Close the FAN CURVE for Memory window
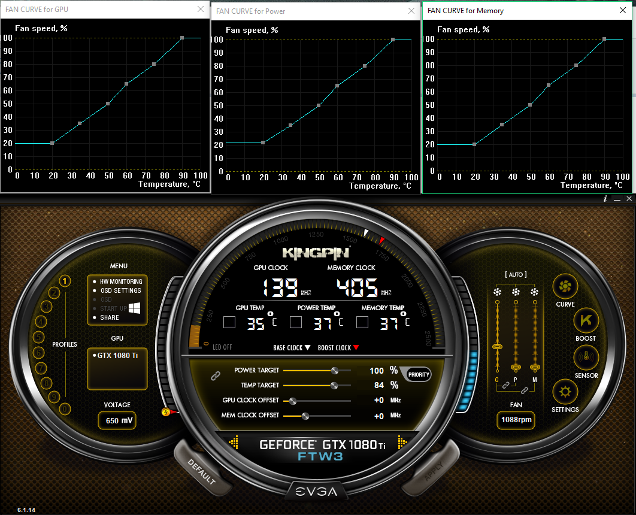This screenshot has height=515, width=636. pos(623,10)
